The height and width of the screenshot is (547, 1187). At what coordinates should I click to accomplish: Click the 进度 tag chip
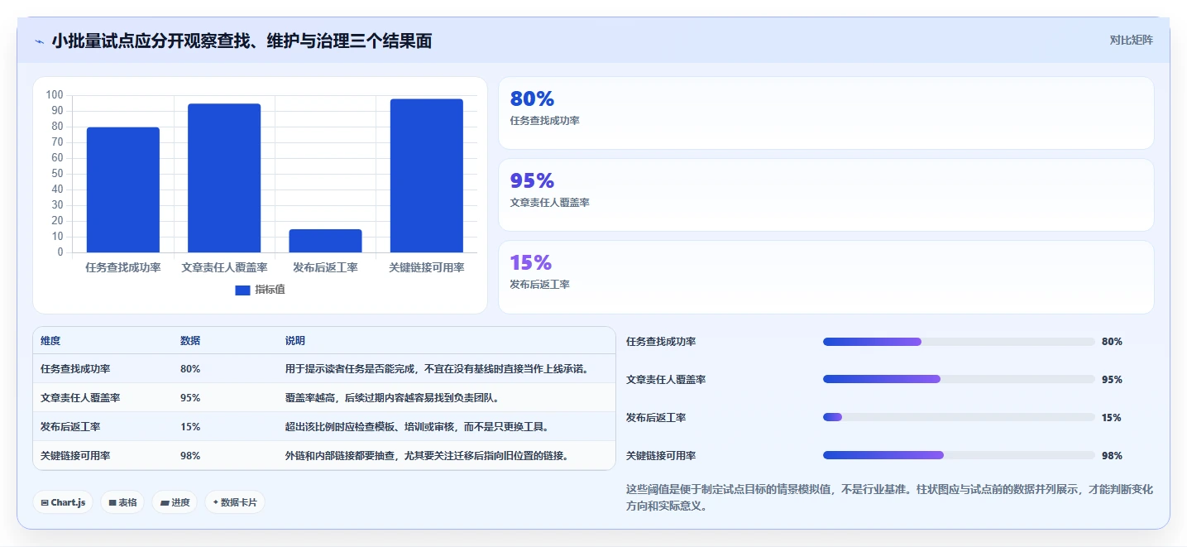click(x=175, y=502)
